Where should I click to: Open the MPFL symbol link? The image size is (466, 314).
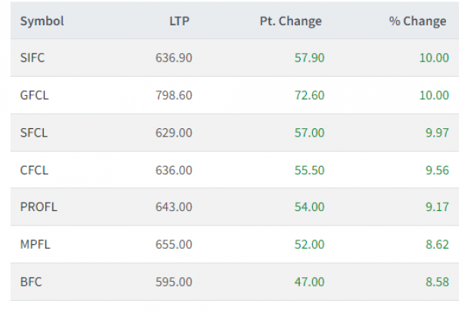click(35, 245)
